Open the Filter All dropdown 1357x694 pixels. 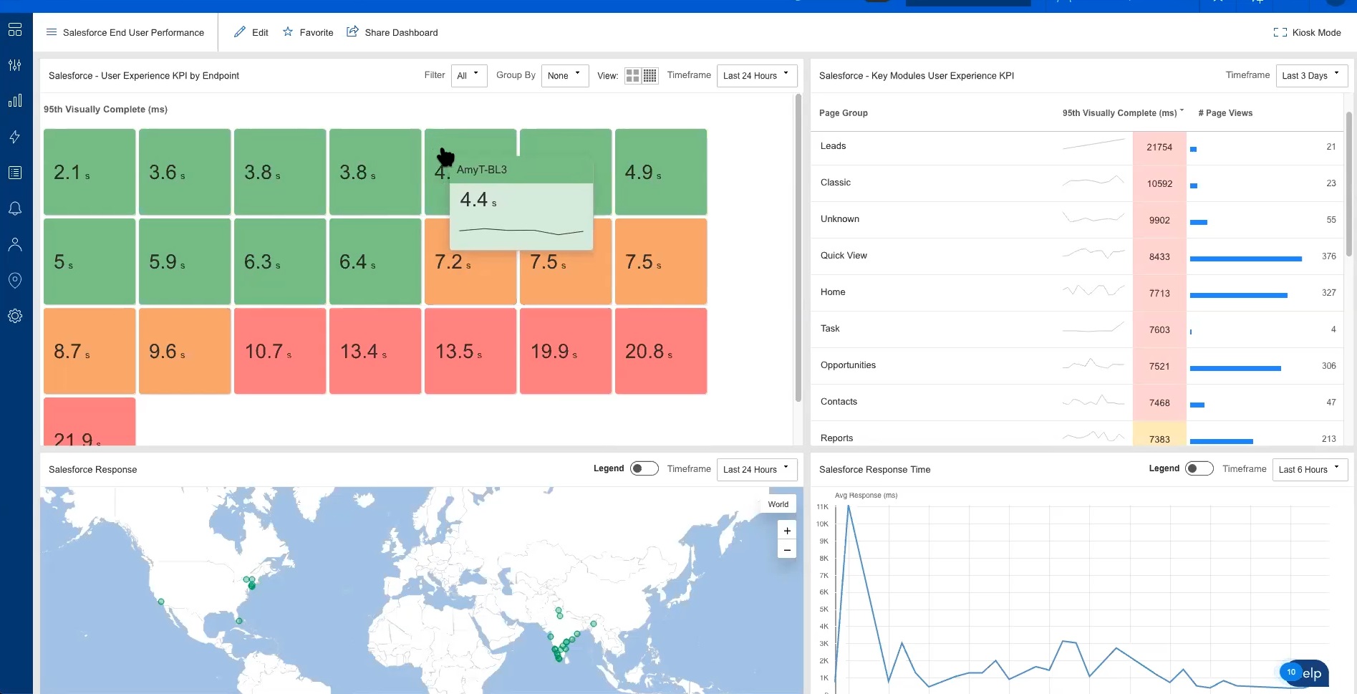coord(469,75)
